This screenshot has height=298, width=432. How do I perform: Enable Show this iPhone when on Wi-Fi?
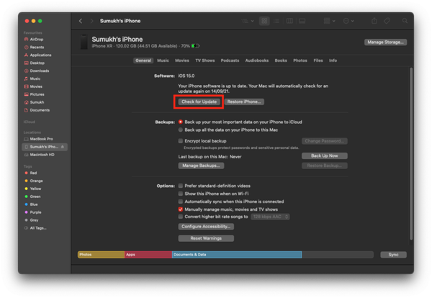[181, 194]
